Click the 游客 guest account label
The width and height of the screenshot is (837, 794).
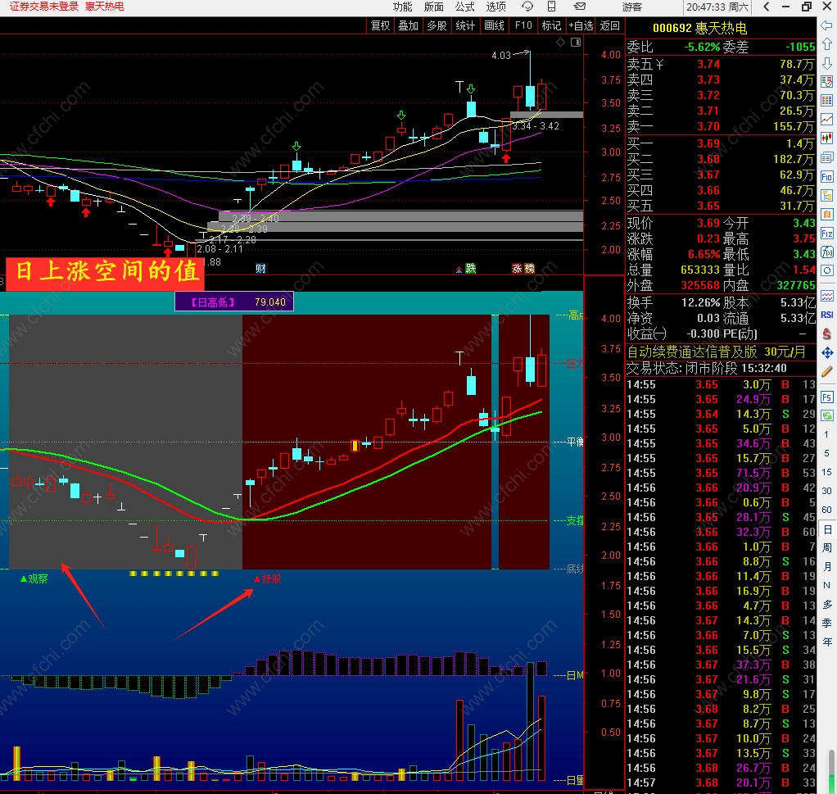pyautogui.click(x=631, y=7)
